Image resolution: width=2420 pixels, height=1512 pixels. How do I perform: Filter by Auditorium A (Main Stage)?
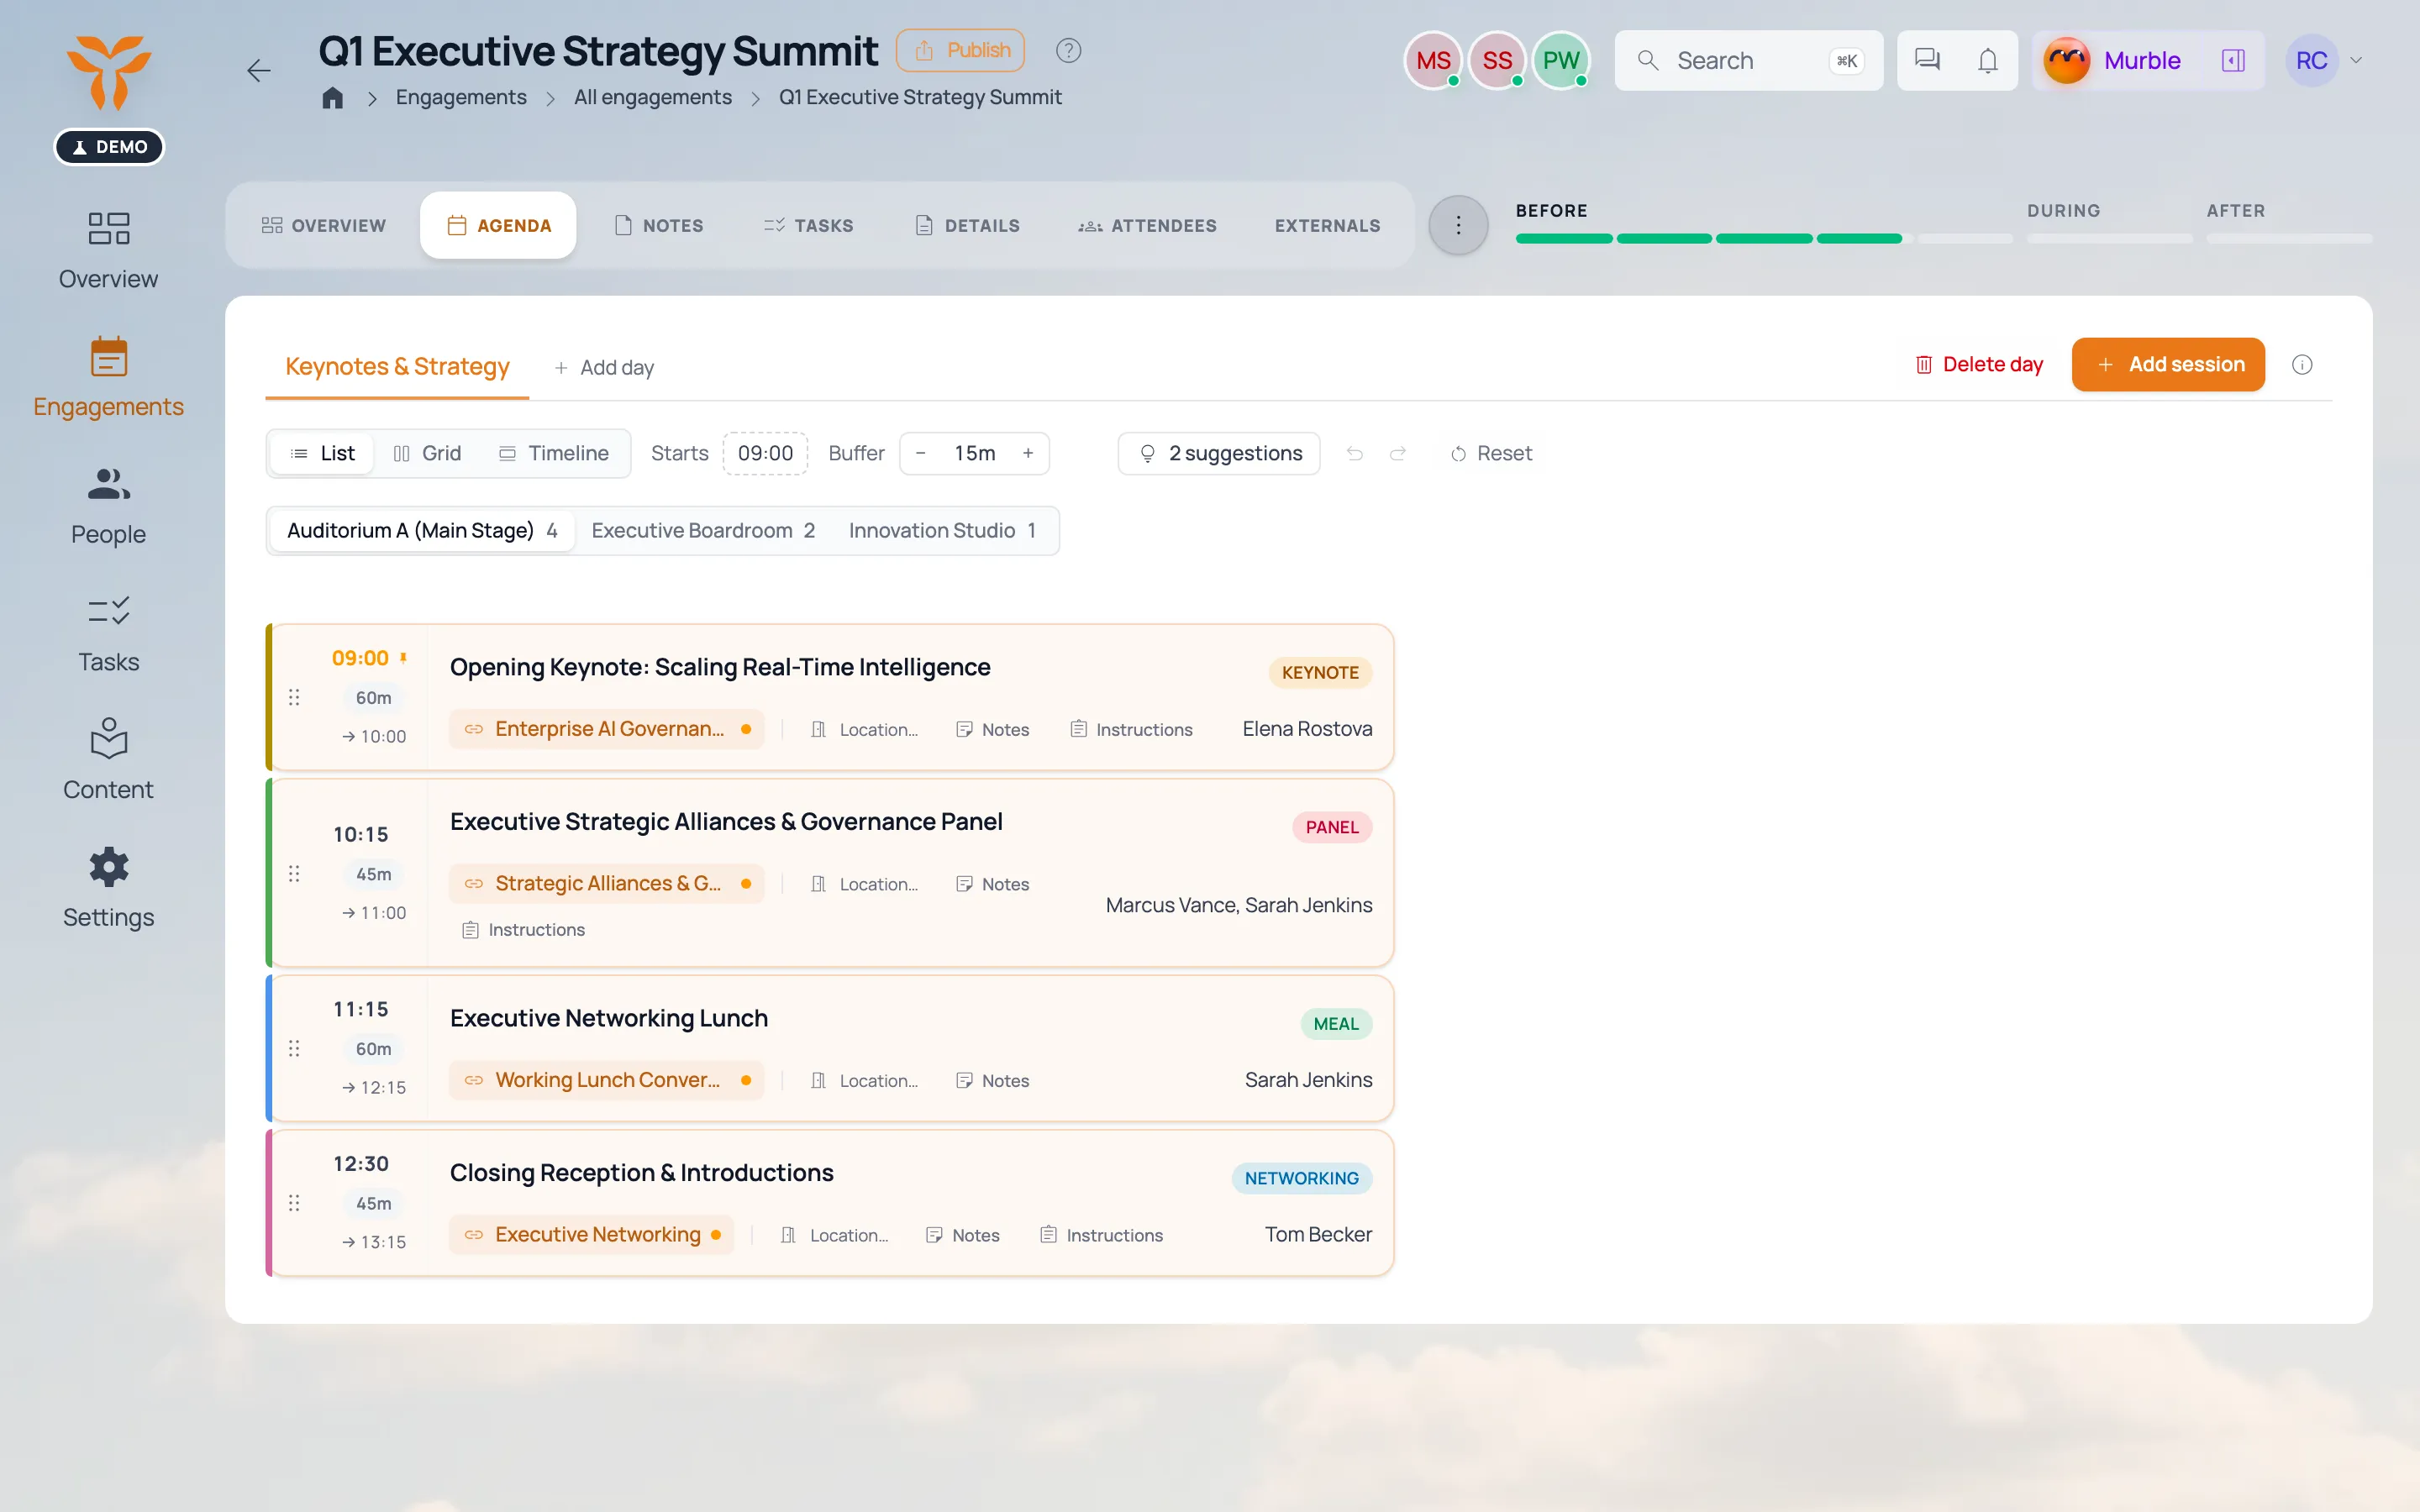422,531
